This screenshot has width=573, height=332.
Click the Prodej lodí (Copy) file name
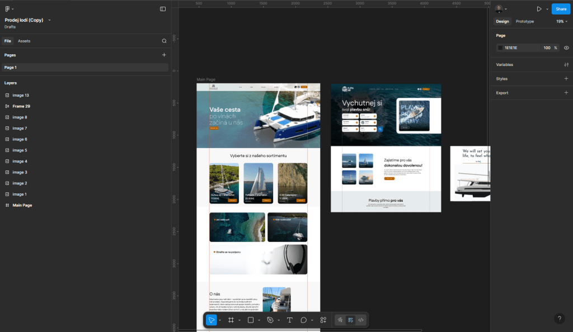(x=24, y=20)
